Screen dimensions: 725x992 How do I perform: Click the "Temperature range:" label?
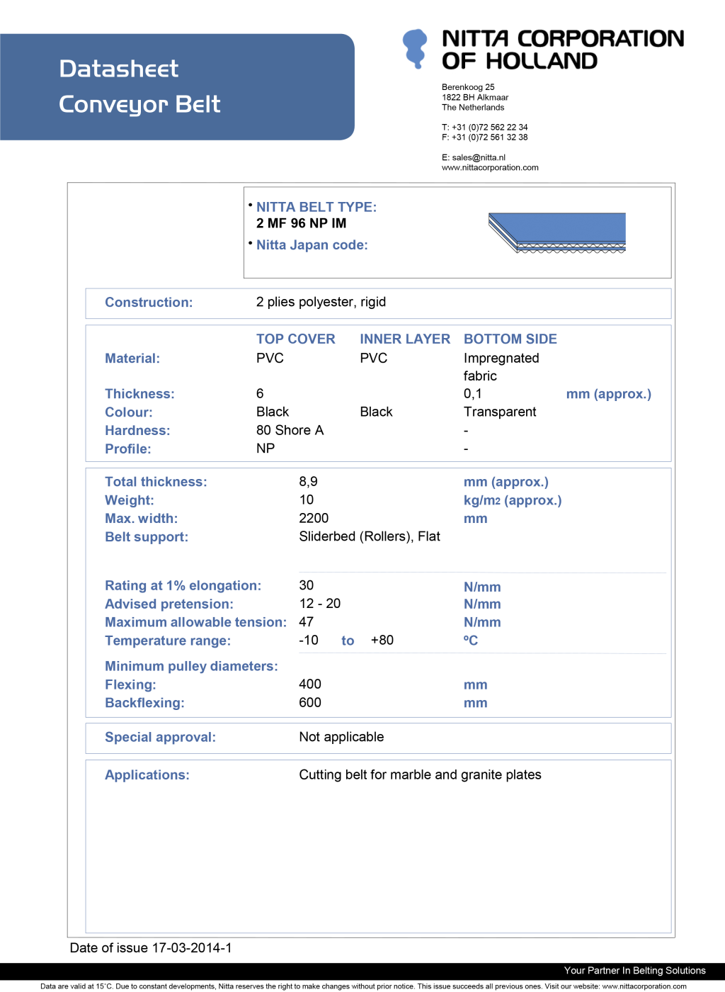[168, 641]
